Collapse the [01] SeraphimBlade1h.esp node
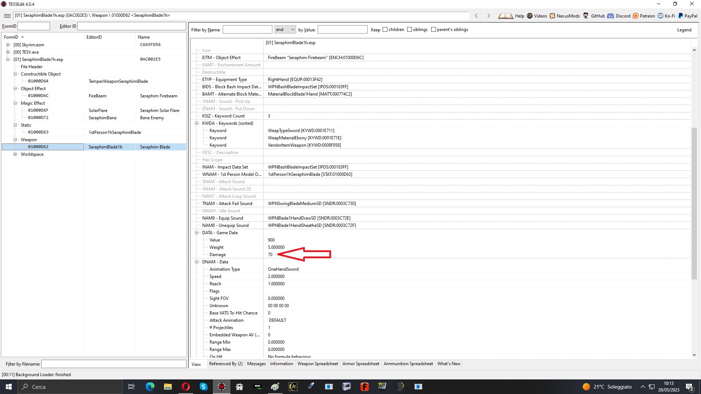 [x=8, y=59]
